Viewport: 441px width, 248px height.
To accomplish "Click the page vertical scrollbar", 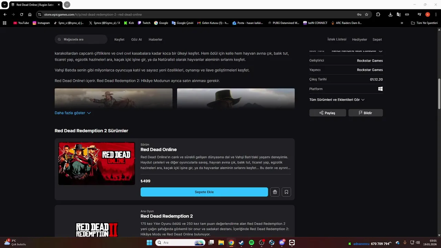I will point(439,94).
